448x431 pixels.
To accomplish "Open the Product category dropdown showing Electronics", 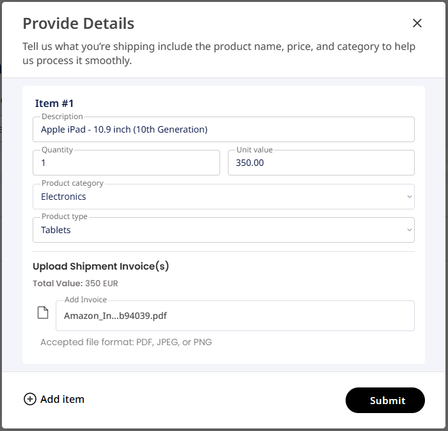I will click(218, 197).
